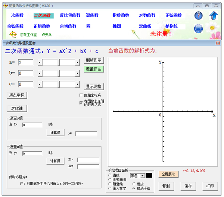The width and height of the screenshot is (224, 197).
Task: Open the 对数函数 function type
Action: (147, 15)
